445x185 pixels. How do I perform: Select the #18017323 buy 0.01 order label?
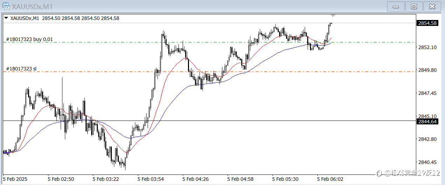pyautogui.click(x=29, y=39)
